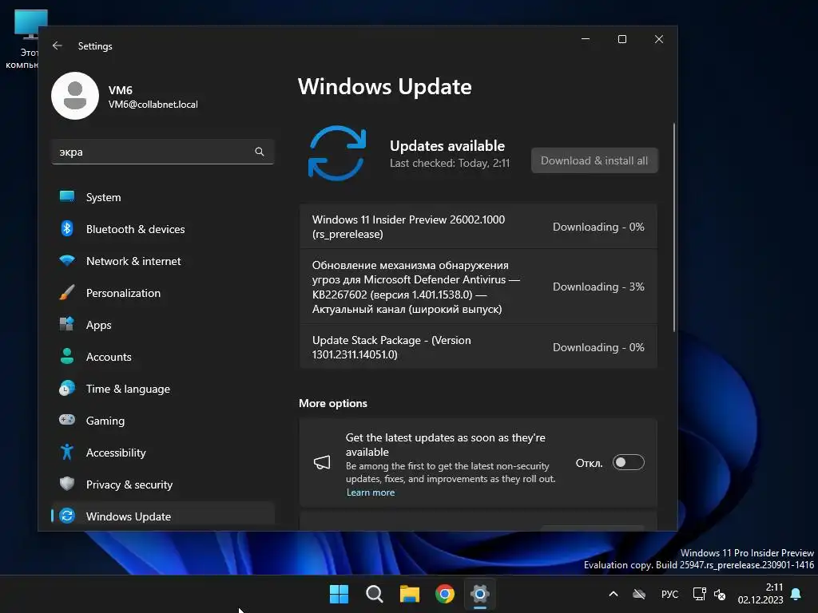Click the Accounts person icon
818x613 pixels.
coord(67,356)
